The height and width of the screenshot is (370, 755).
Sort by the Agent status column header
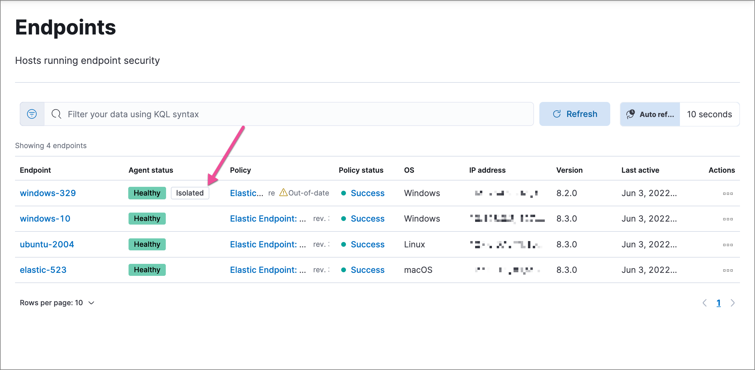click(x=151, y=170)
